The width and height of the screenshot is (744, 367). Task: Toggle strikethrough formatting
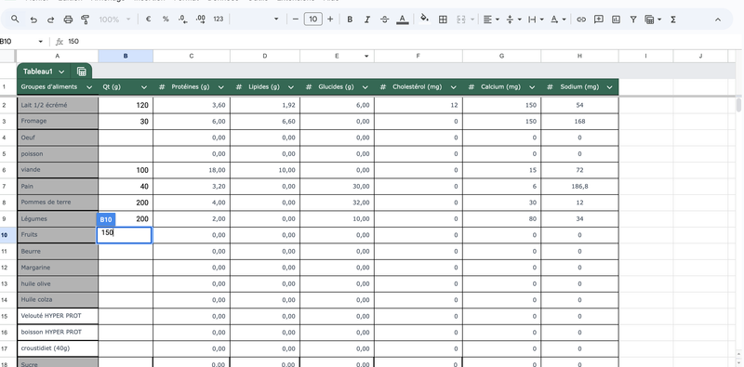tap(384, 20)
